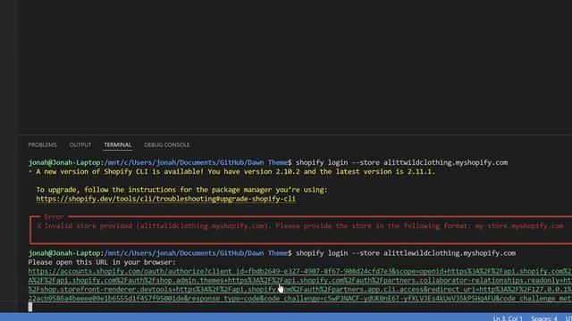This screenshot has height=321, width=572.
Task: Click the 'To upgrade, follow the instructions' line
Action: [181, 190]
